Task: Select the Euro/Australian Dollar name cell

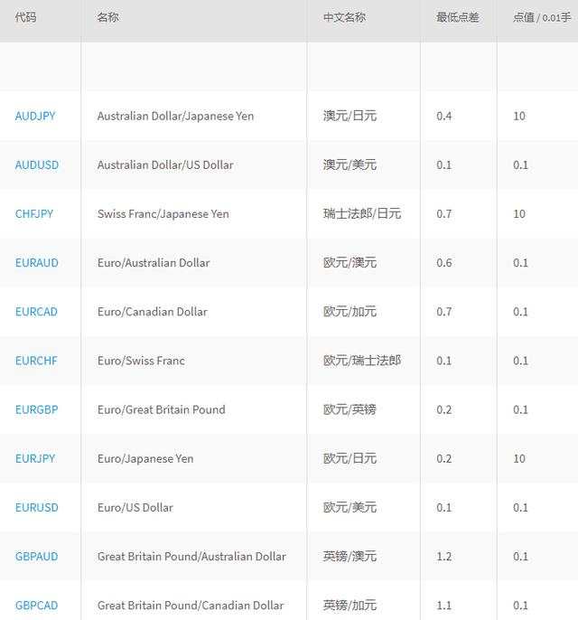Action: (154, 262)
